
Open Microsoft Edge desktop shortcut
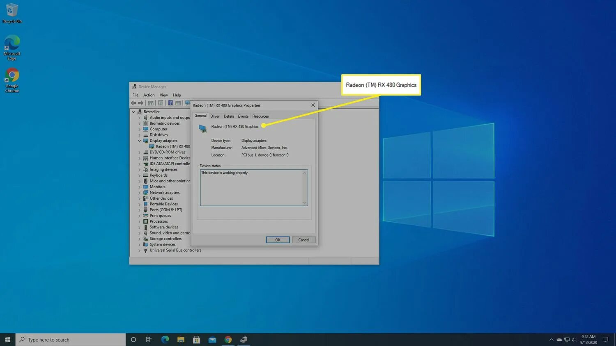click(12, 48)
